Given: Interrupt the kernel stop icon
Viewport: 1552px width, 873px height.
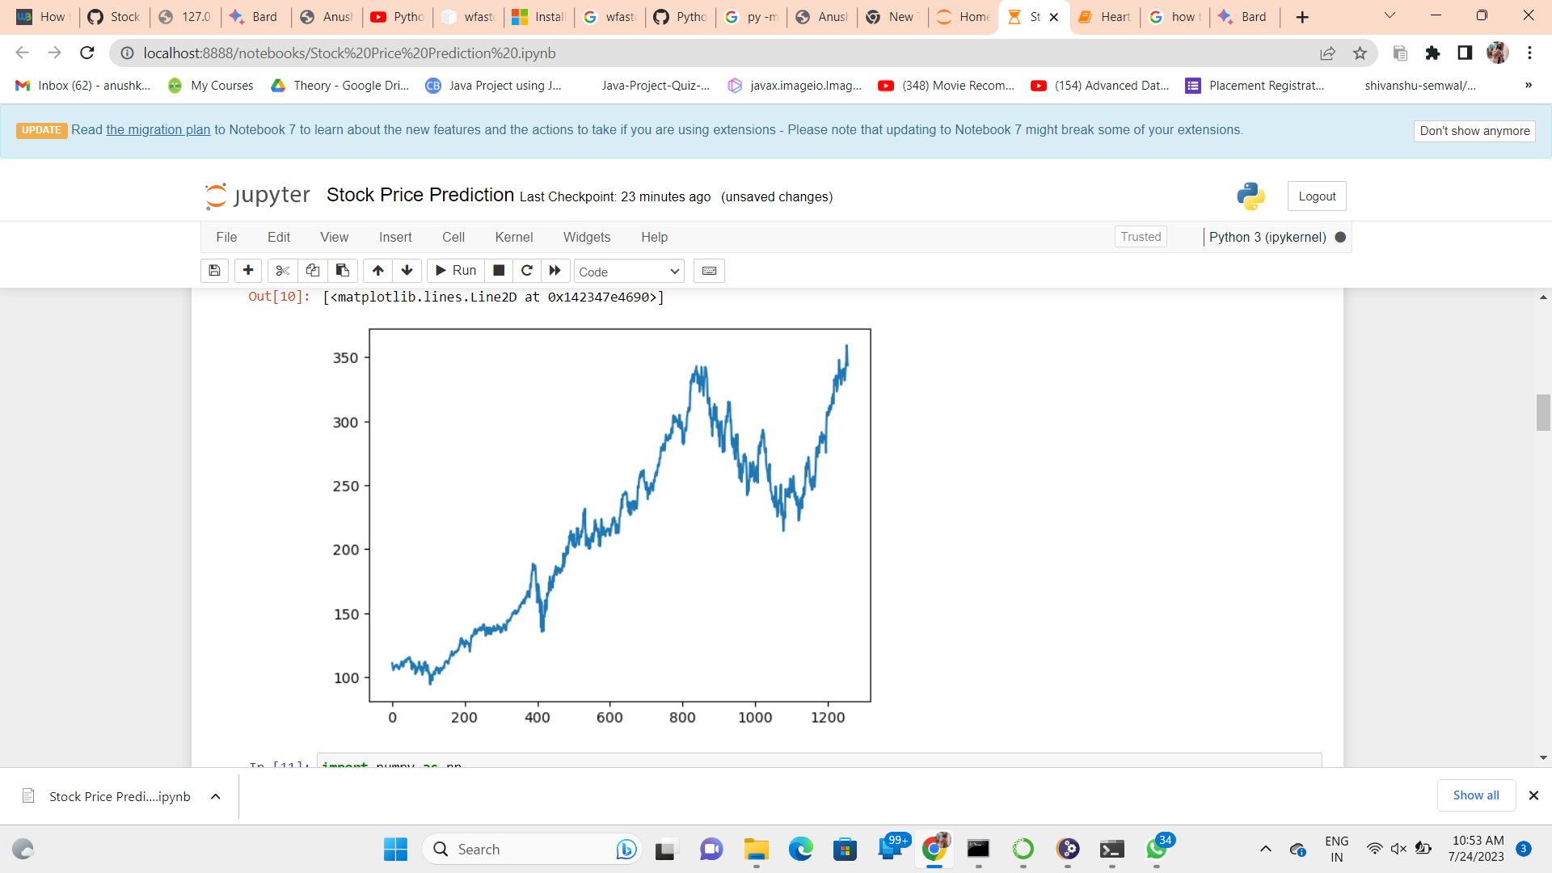Looking at the screenshot, I should point(499,271).
